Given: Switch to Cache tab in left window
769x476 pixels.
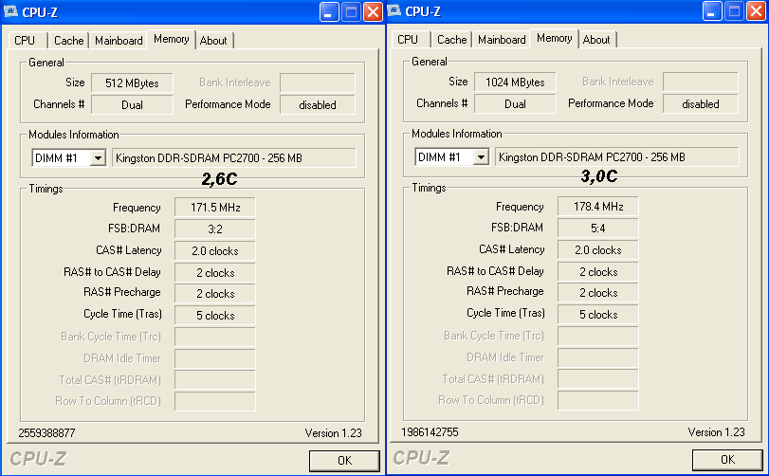Looking at the screenshot, I should click(68, 41).
